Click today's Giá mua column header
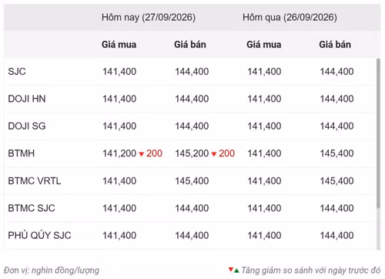The width and height of the screenshot is (385, 279). coord(119,45)
